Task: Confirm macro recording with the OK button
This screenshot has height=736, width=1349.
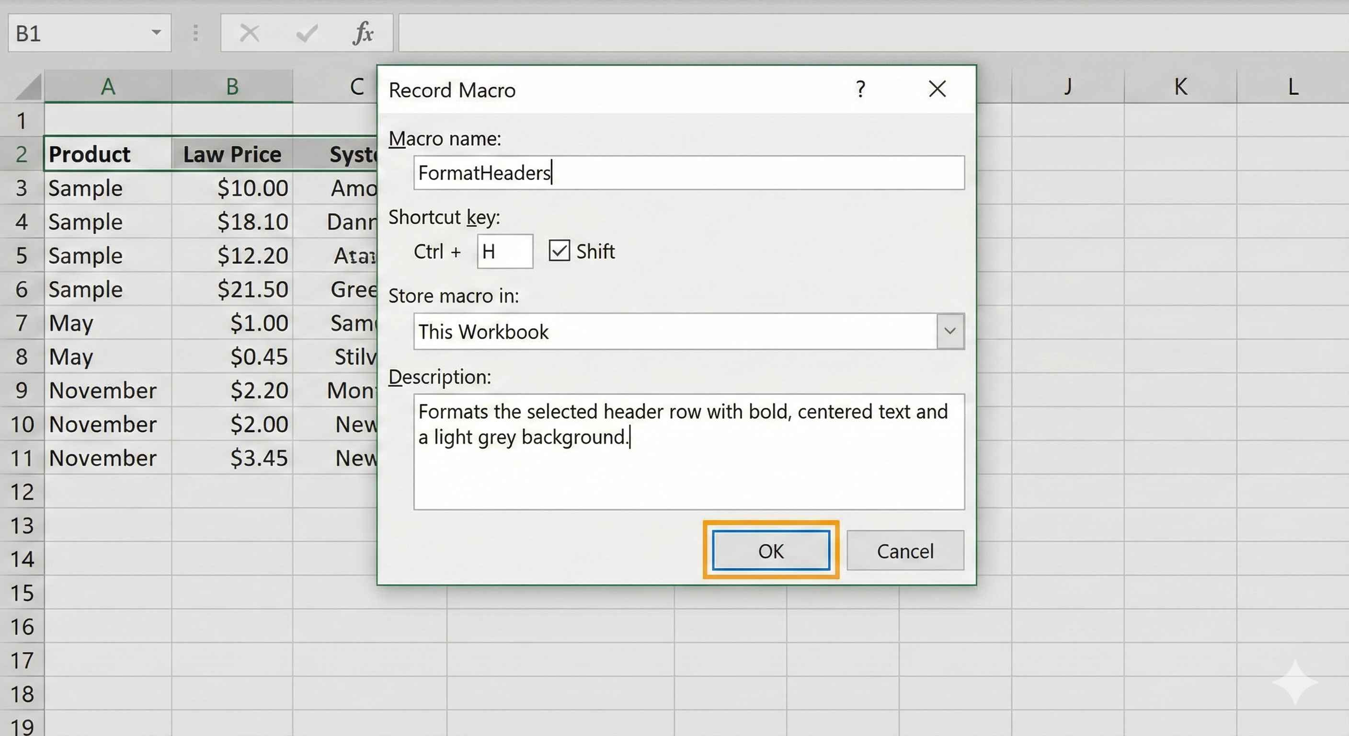Action: [x=771, y=551]
